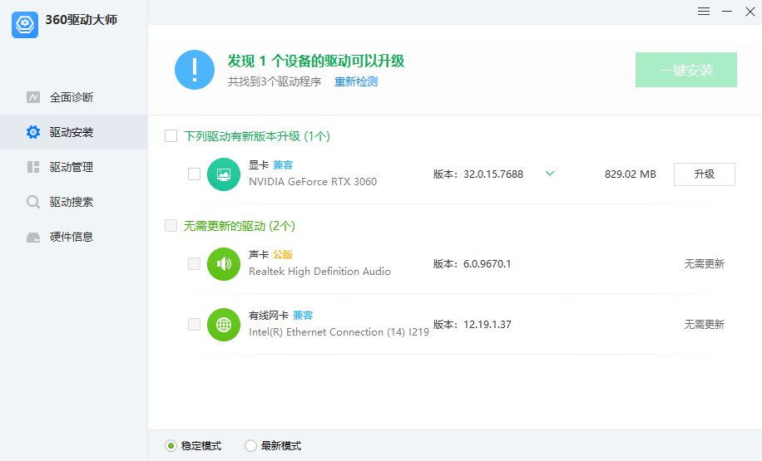Image resolution: width=762 pixels, height=461 pixels.
Task: Click the Intel Ethernet Connection I219 device name
Action: point(339,332)
